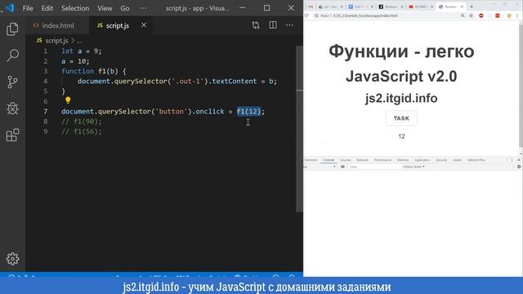Click the zoom magnifier in address bar

coord(463,16)
